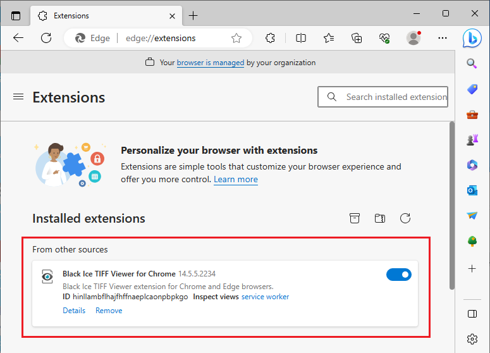Open Settings and more ellipsis menu
Screen dimensions: 490x353
(x=442, y=38)
